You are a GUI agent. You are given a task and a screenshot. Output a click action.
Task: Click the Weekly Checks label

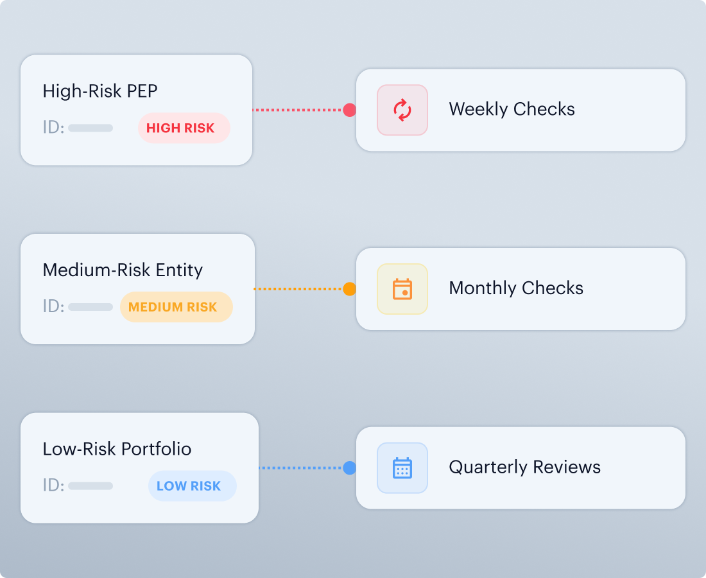point(512,109)
